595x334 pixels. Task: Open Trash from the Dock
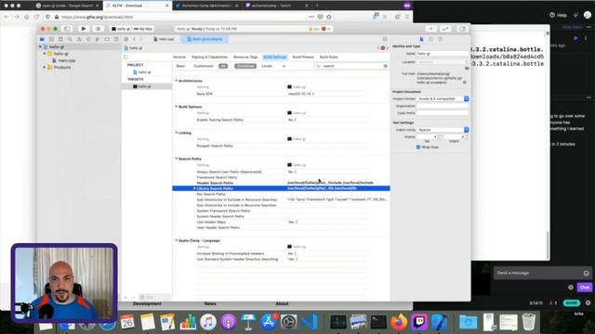(x=529, y=322)
